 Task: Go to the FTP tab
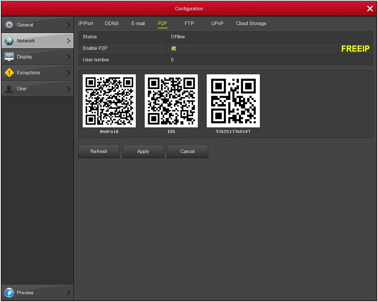(x=189, y=23)
